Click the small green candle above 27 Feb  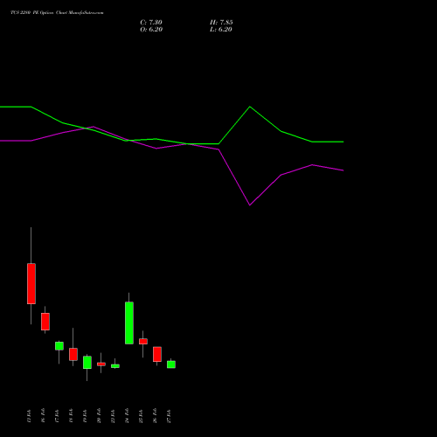[171, 364]
